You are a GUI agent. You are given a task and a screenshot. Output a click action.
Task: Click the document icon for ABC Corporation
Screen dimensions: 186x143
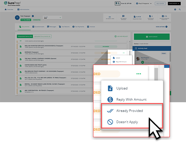[x=21, y=91]
